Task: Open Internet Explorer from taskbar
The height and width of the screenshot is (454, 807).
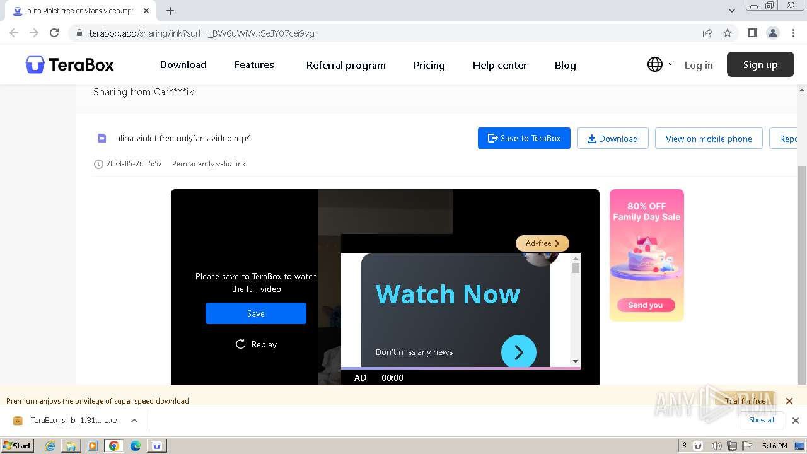Action: [x=50, y=446]
